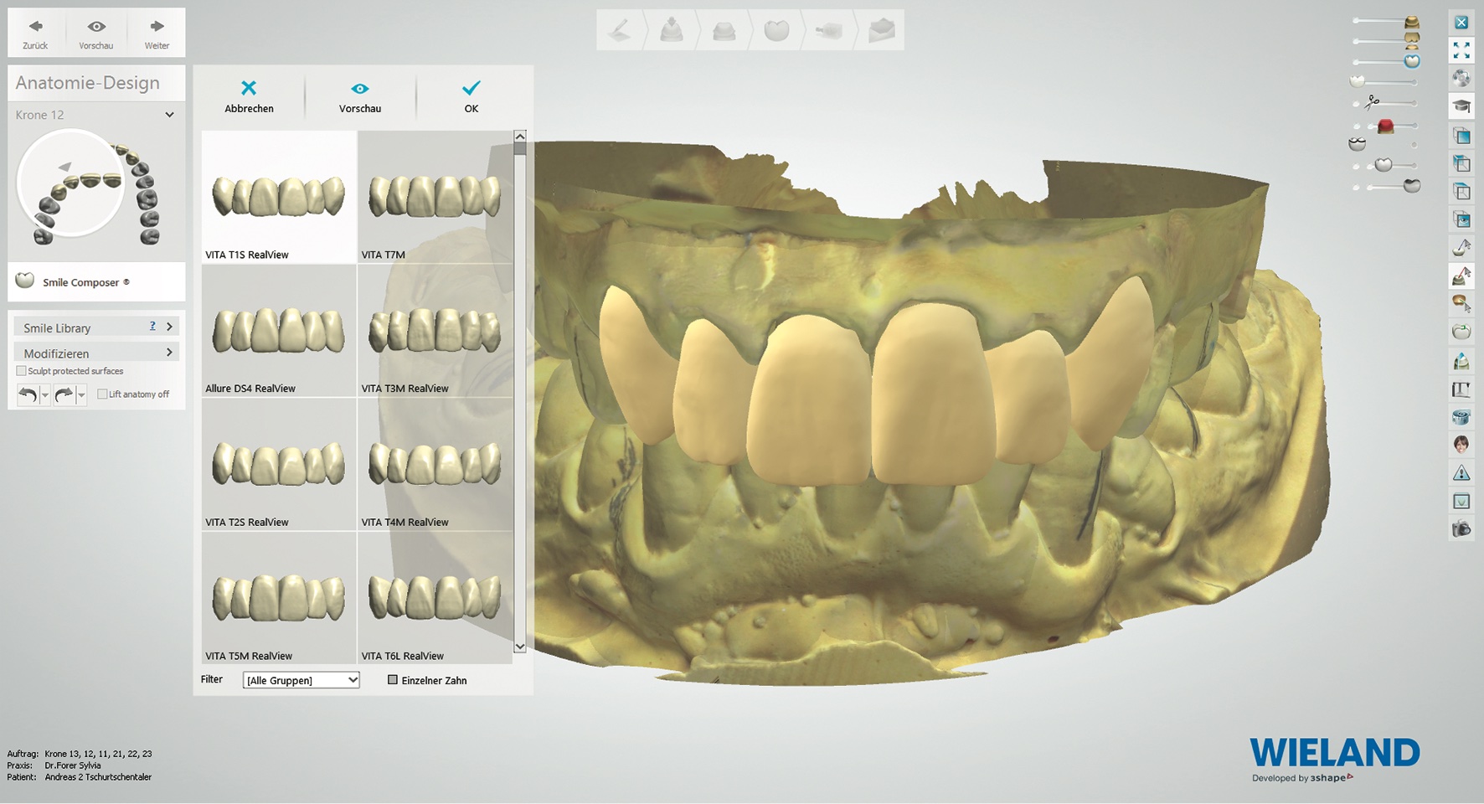
Task: Open the measuring tape tool
Action: (x=1461, y=417)
